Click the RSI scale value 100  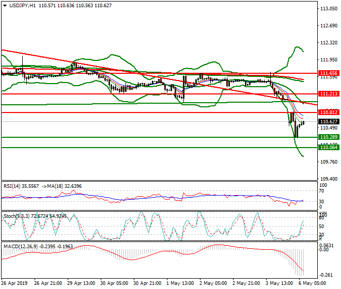[x=323, y=184]
